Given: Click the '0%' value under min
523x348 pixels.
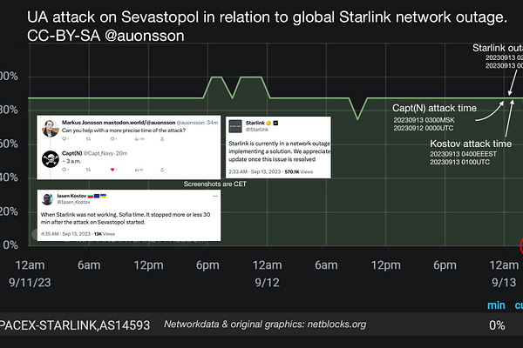Looking at the screenshot, I should (497, 325).
